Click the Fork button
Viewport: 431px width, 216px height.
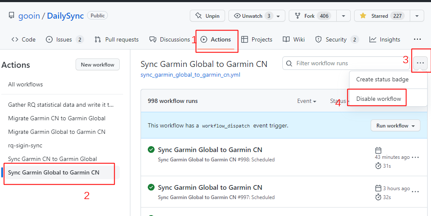coord(313,16)
